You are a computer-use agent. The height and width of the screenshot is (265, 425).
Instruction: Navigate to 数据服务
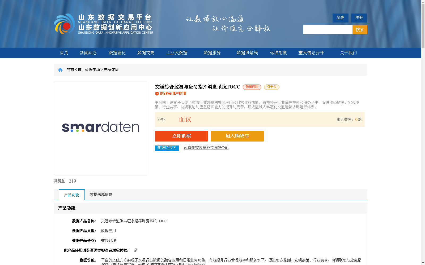click(x=212, y=53)
